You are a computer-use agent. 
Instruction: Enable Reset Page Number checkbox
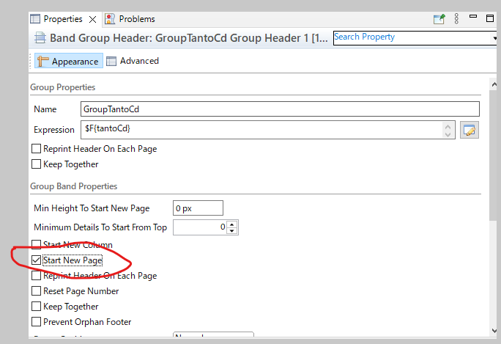tap(37, 291)
